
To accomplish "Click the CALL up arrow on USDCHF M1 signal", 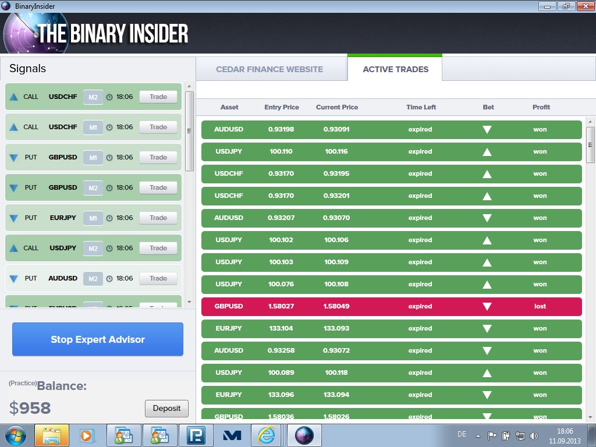I will pyautogui.click(x=14, y=127).
